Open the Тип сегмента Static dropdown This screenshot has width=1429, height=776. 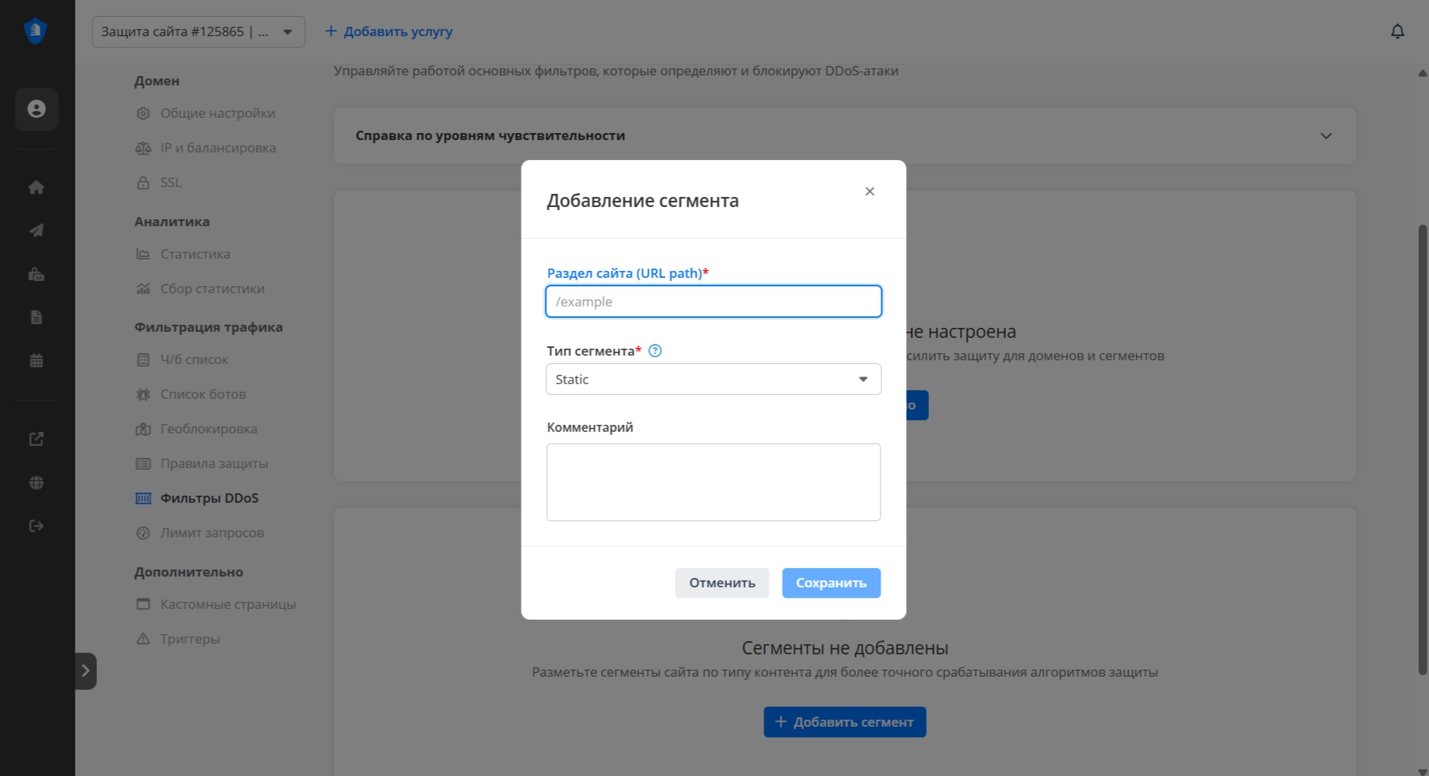[x=713, y=380]
